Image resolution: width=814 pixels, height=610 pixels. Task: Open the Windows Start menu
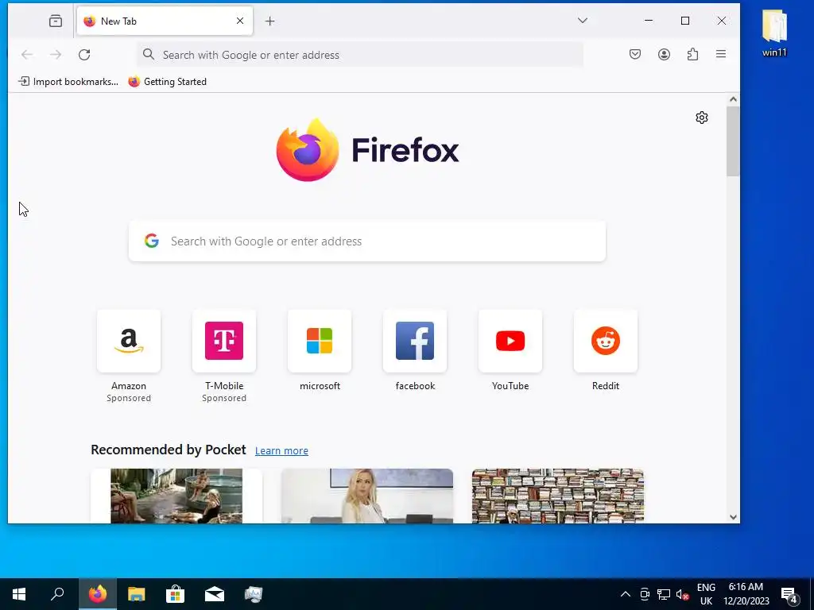(x=19, y=594)
